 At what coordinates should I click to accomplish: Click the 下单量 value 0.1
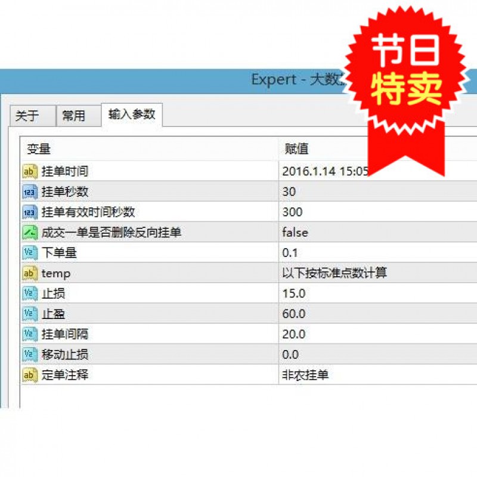290,253
